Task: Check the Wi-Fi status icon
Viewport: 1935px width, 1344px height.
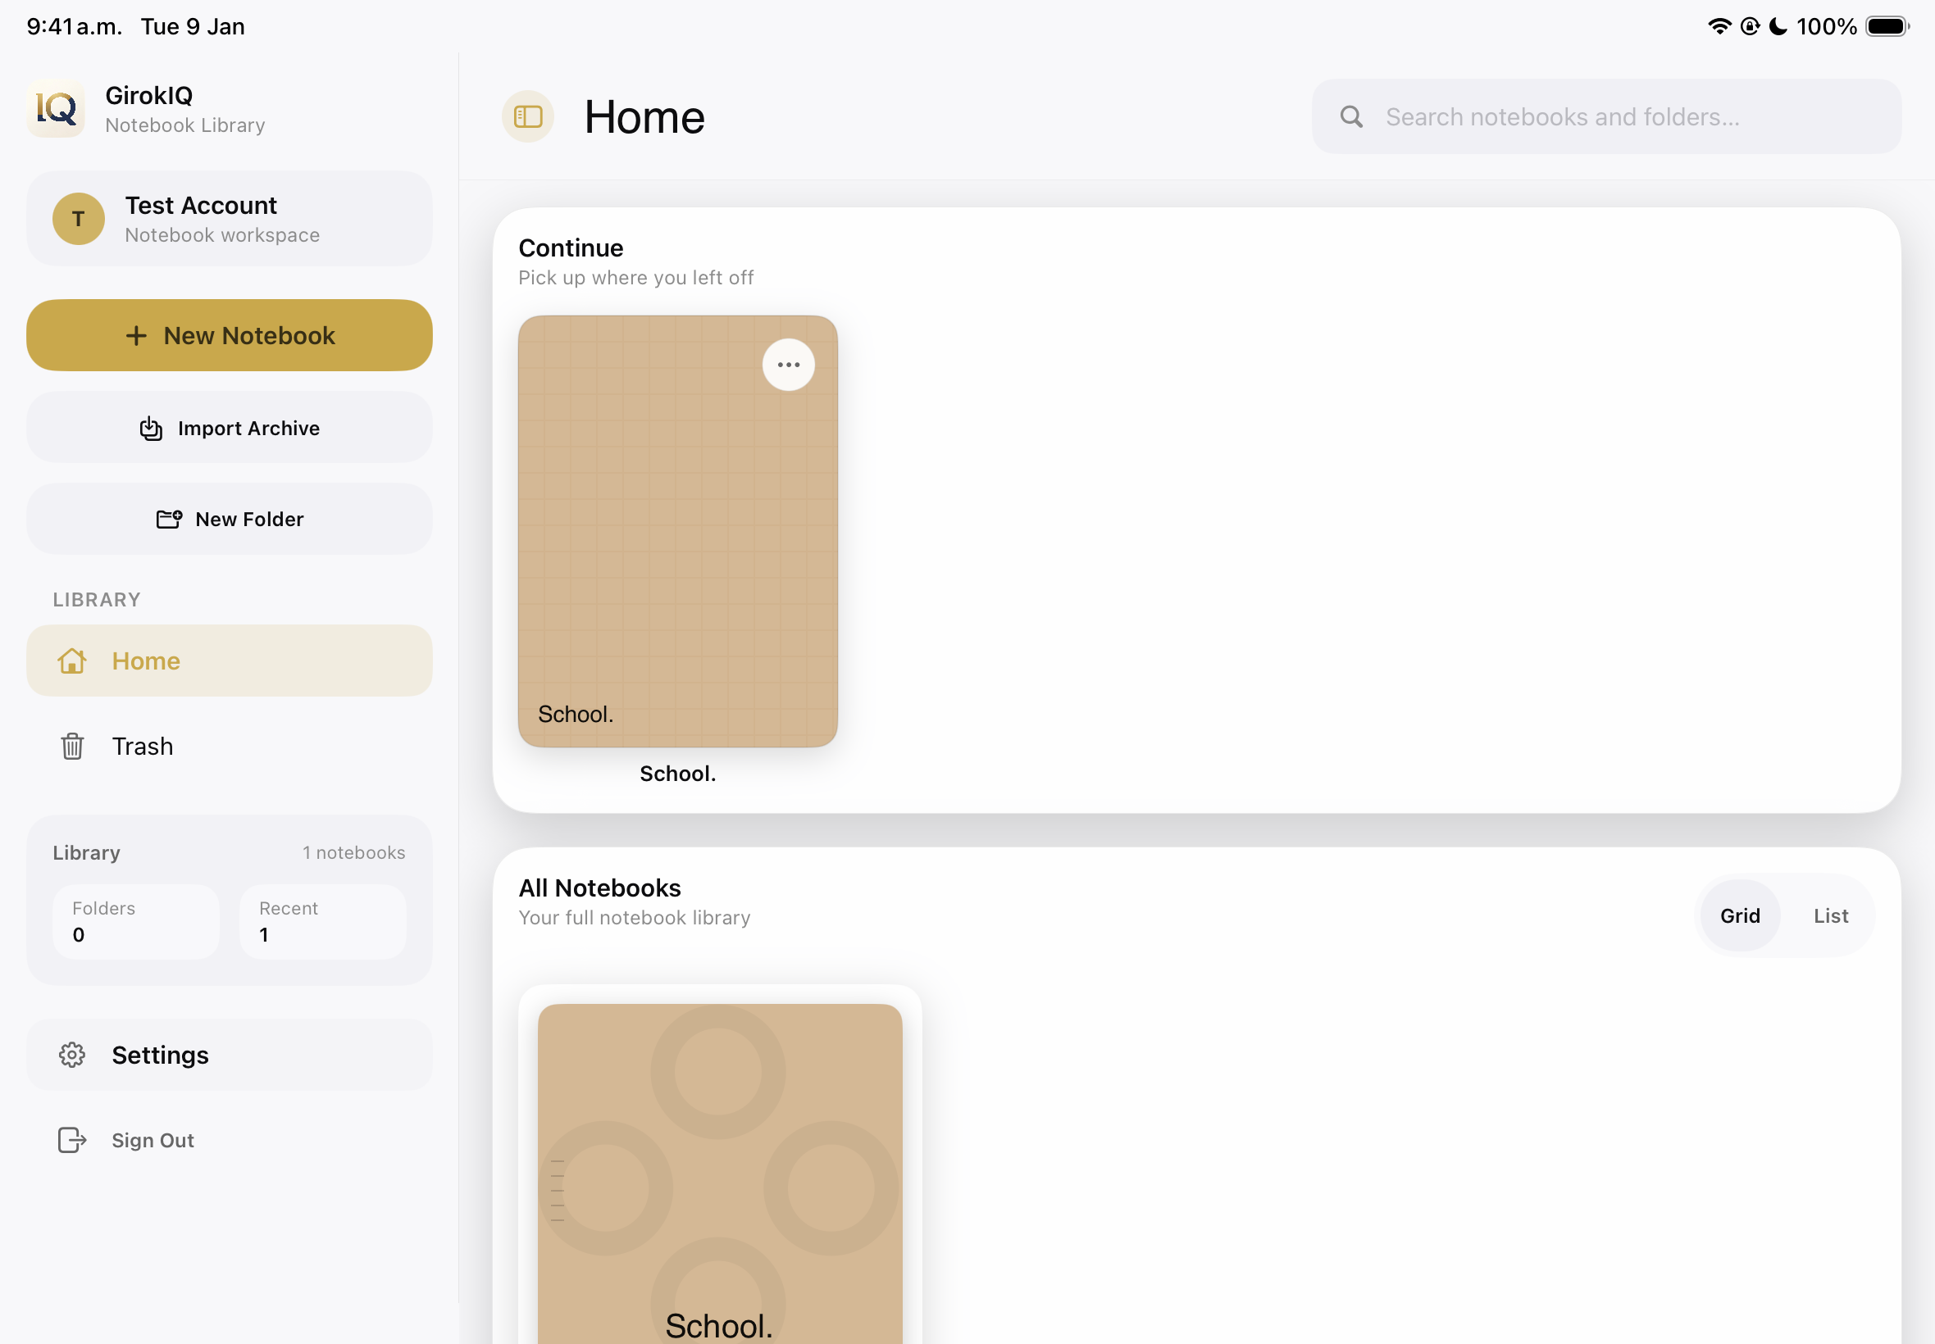Action: coord(1719,26)
